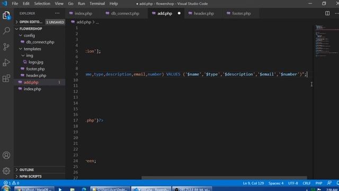This screenshot has height=191, width=339.
Task: Click unsaved dot on add.php tab
Action: point(179,13)
